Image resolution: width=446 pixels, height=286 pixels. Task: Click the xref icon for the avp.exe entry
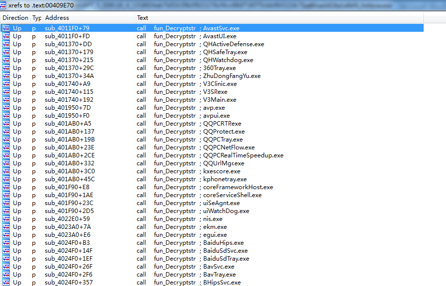6,108
